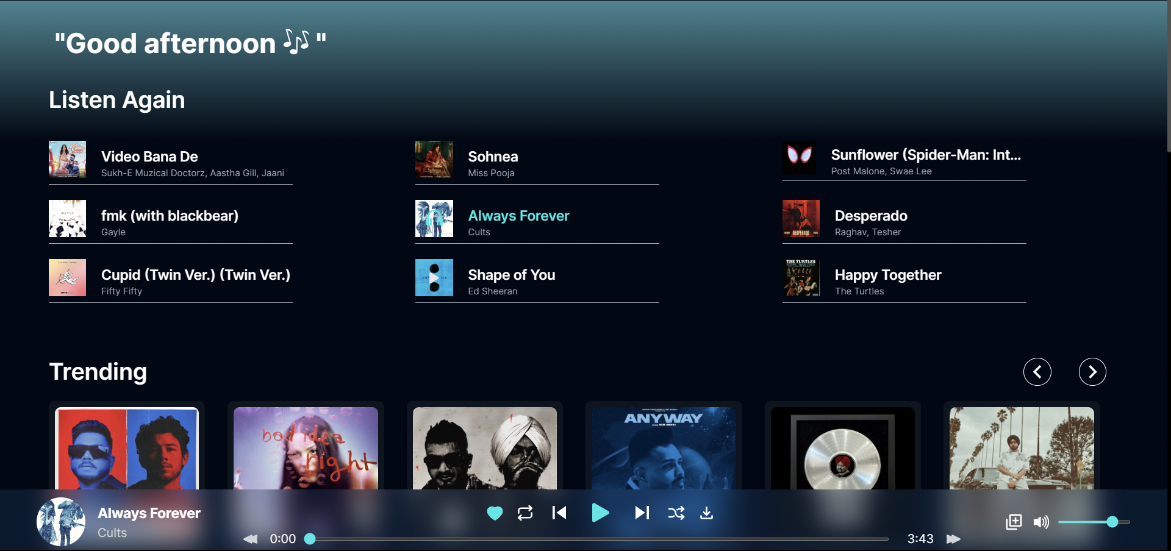
Task: Click artist Post Malone, Swae Lee
Action: [881, 171]
